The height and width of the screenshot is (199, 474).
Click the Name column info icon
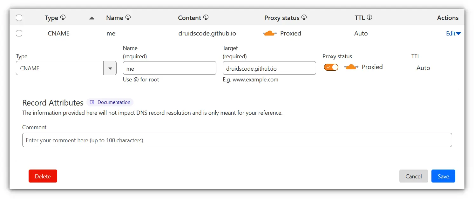(x=128, y=17)
